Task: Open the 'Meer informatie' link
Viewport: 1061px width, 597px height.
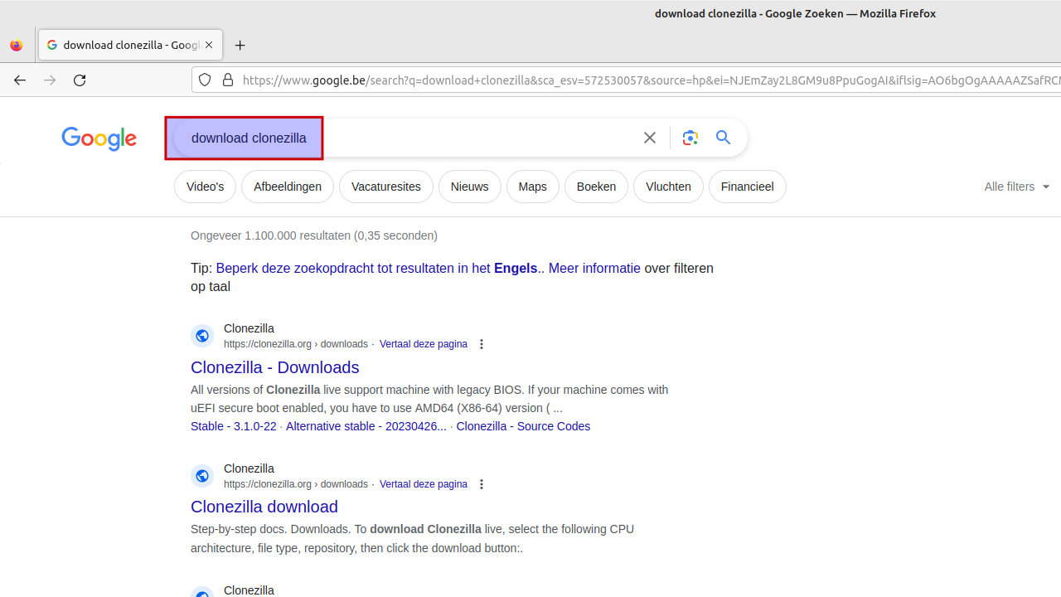Action: [594, 269]
